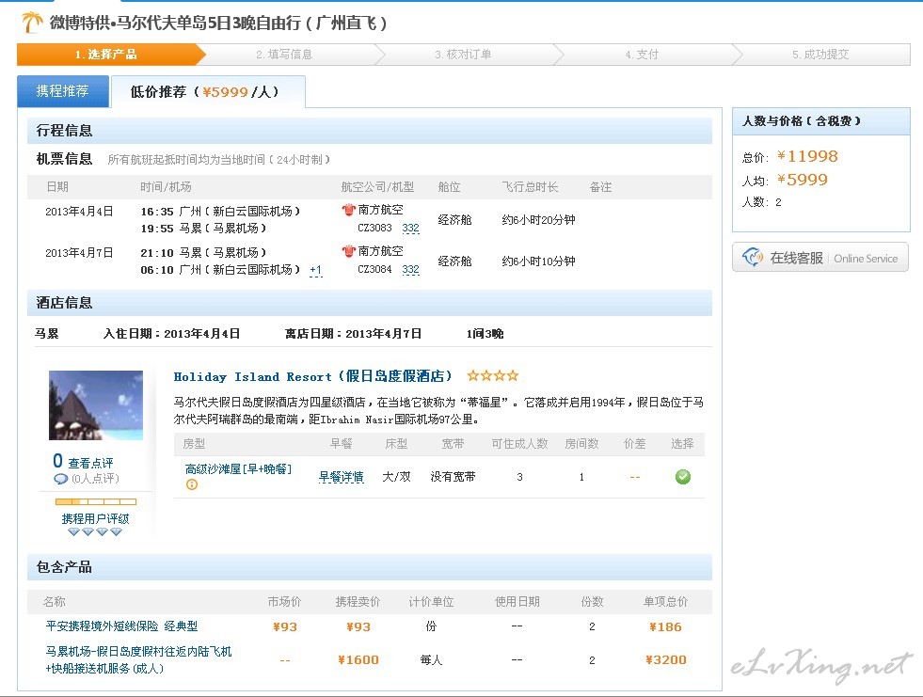Click the online service headset icon
The height and width of the screenshot is (697, 923).
pos(753,257)
